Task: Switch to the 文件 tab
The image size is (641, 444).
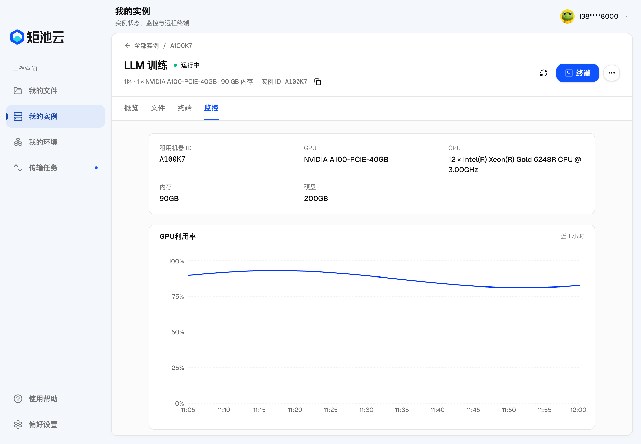Action: point(158,108)
